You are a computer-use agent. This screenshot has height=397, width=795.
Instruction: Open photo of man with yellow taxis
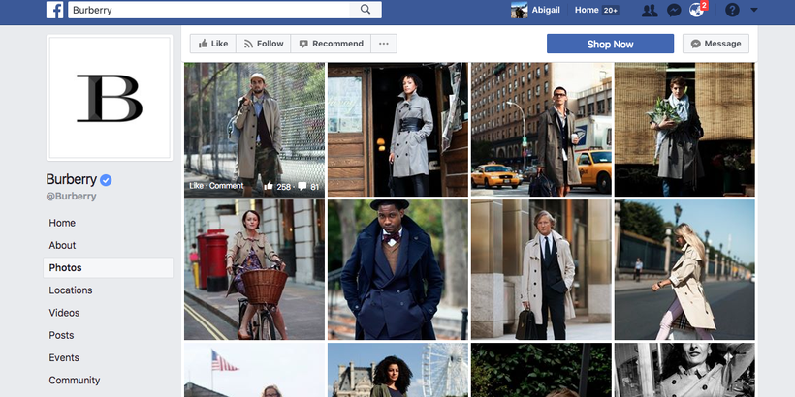[x=541, y=130]
